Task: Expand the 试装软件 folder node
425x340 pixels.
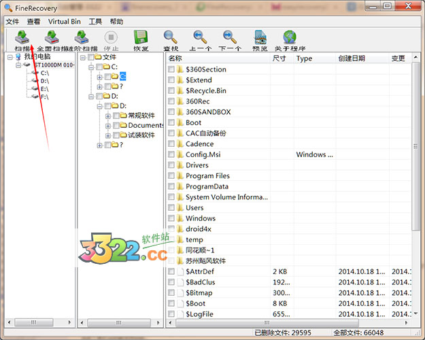Action: [108, 135]
